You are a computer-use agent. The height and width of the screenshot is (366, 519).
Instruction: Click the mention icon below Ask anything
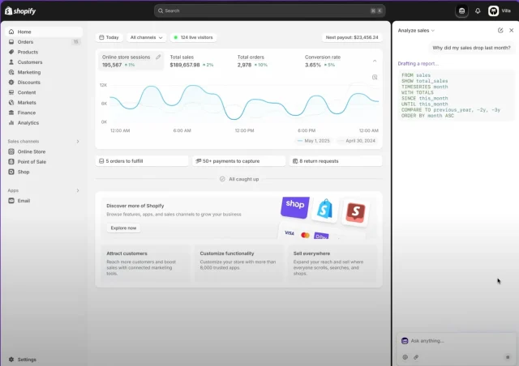coord(405,357)
